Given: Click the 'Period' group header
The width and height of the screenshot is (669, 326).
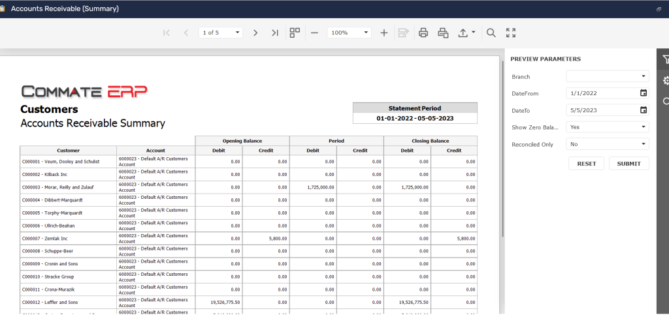Looking at the screenshot, I should [x=336, y=141].
